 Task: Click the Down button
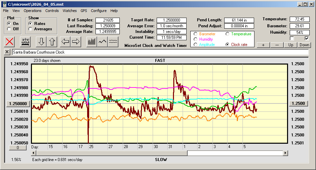304,45
